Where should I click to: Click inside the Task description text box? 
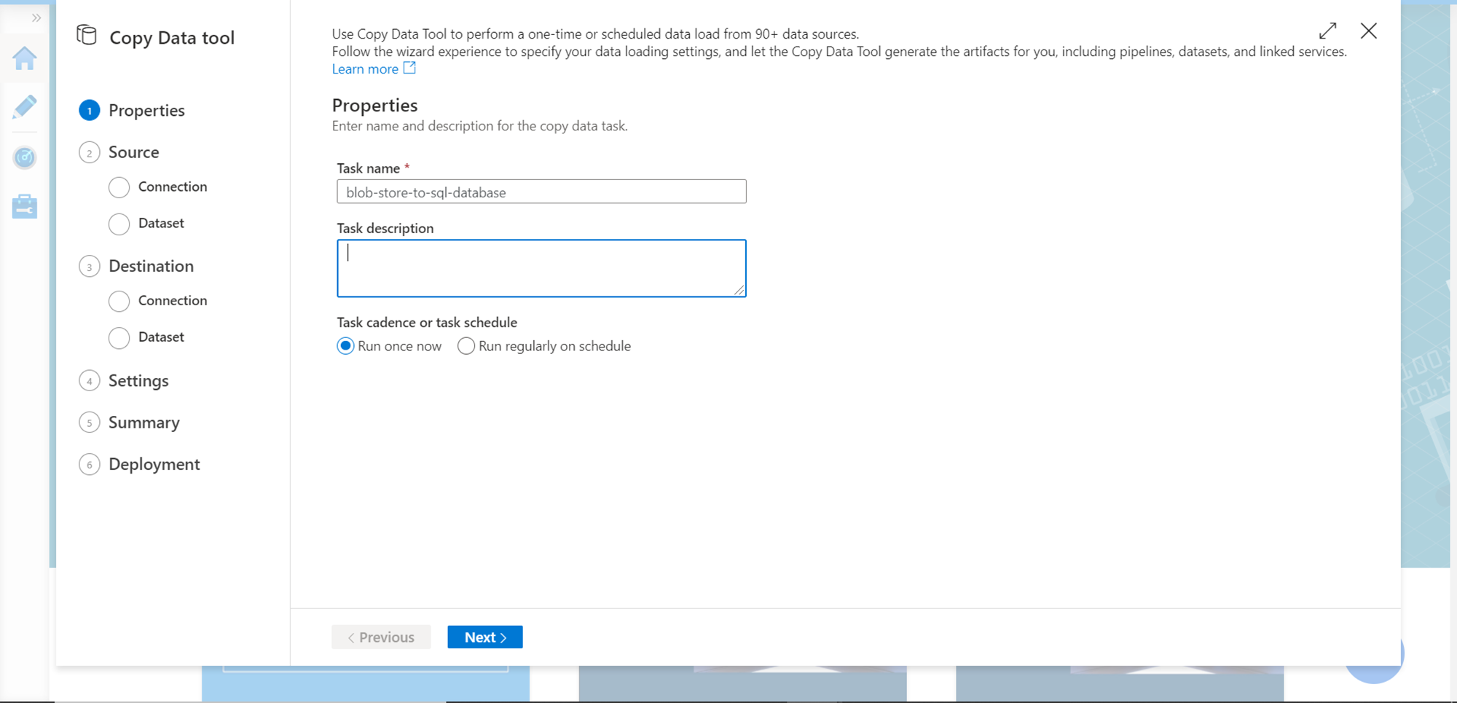(541, 267)
